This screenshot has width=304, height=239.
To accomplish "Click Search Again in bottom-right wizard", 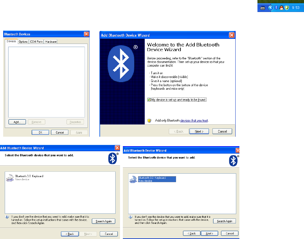I will (x=225, y=221).
